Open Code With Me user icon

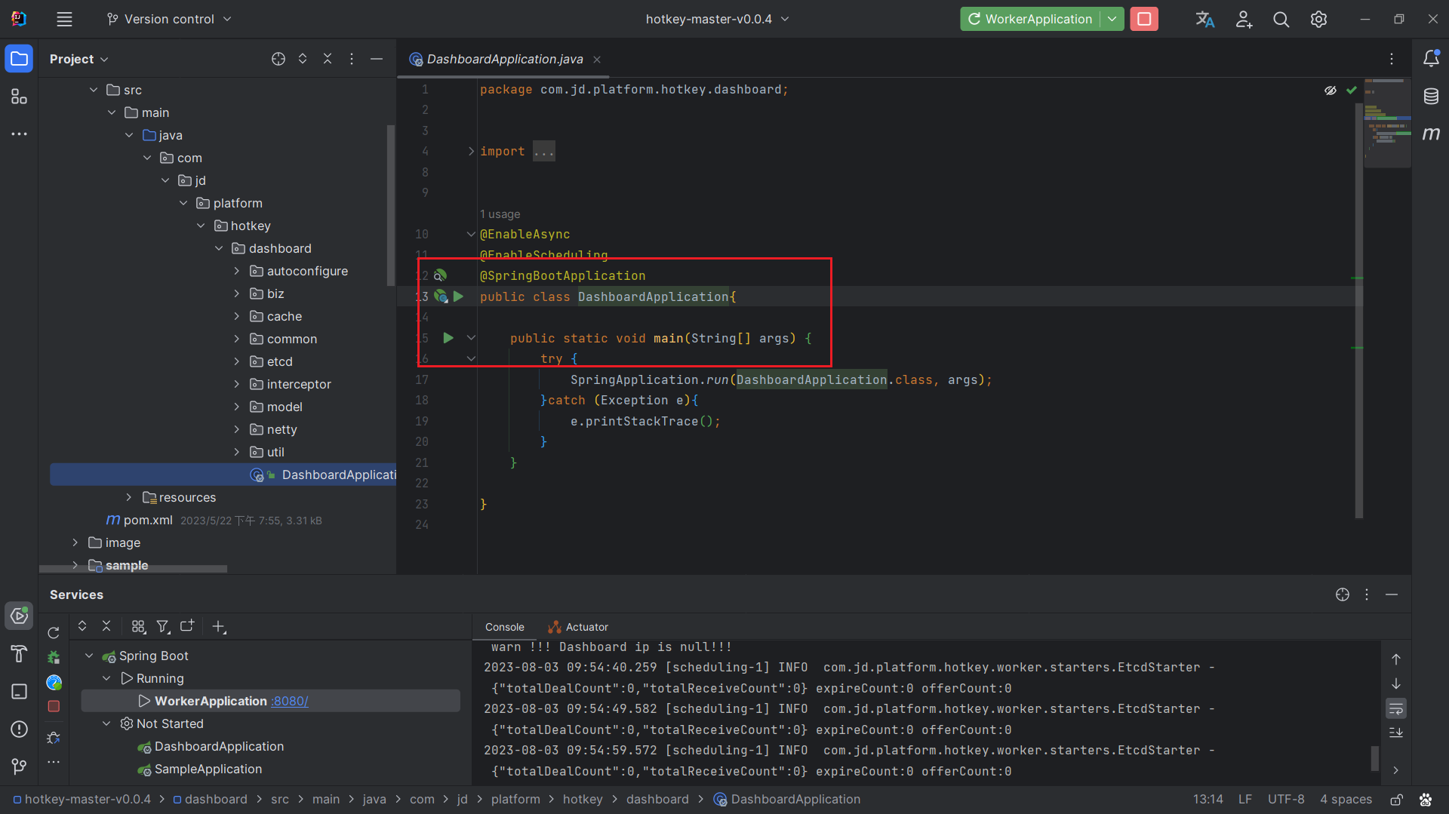point(1243,19)
